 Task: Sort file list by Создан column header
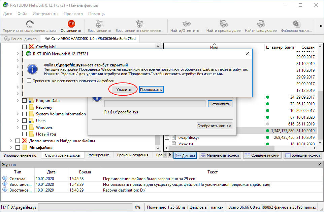point(308,47)
